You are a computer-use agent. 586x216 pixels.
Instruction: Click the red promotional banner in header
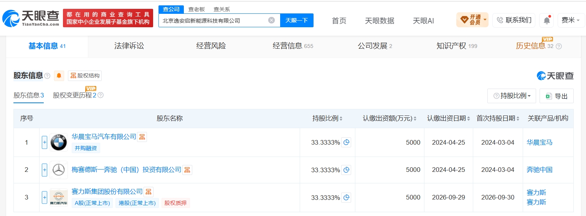click(108, 18)
